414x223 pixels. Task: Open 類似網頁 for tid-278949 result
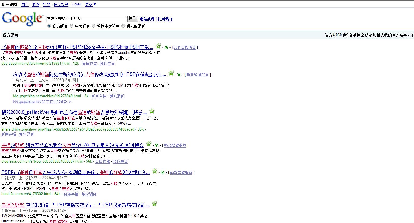click(x=117, y=96)
